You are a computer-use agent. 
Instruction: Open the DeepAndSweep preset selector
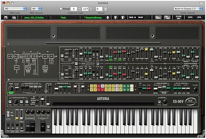(x=93, y=17)
